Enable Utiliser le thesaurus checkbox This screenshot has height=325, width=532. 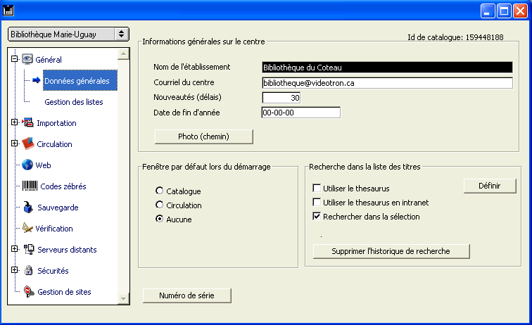(317, 189)
